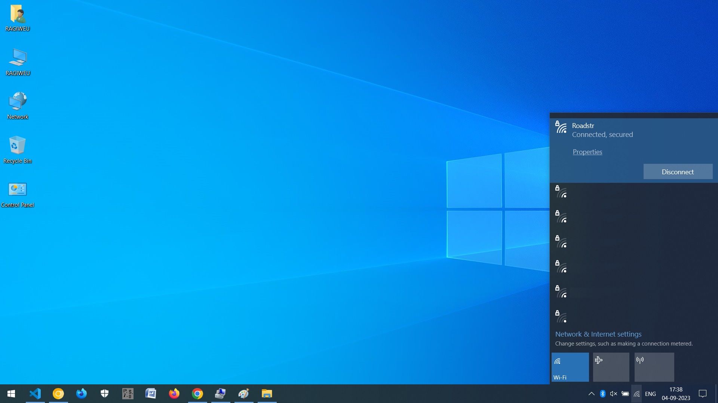The width and height of the screenshot is (718, 403).
Task: Open Microsoft Word from taskbar
Action: click(x=151, y=394)
